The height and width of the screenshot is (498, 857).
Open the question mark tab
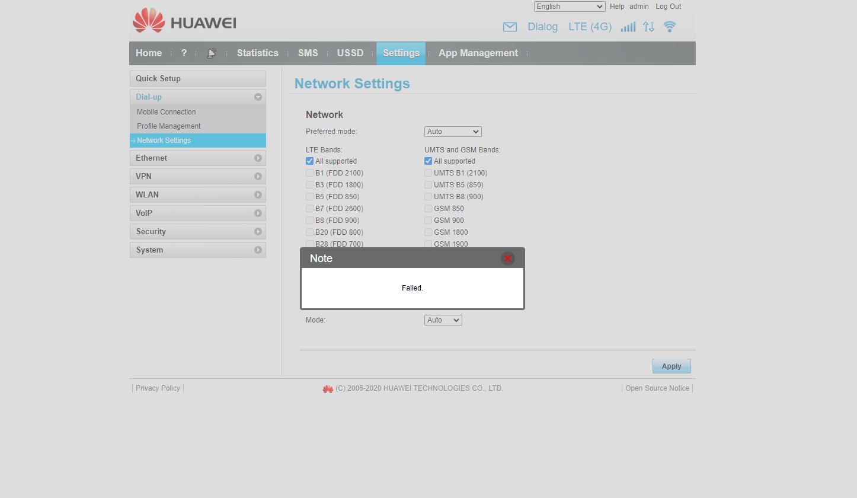click(x=184, y=53)
